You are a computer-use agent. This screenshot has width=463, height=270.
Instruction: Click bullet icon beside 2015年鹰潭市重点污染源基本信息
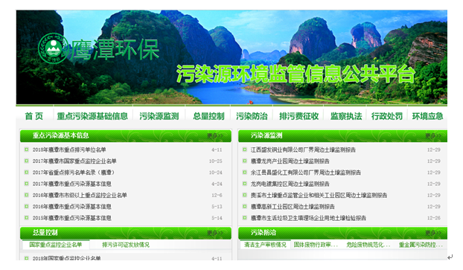pyautogui.click(x=26, y=218)
